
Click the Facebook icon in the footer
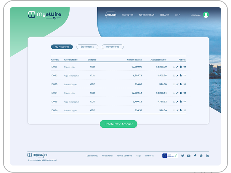point(195,156)
